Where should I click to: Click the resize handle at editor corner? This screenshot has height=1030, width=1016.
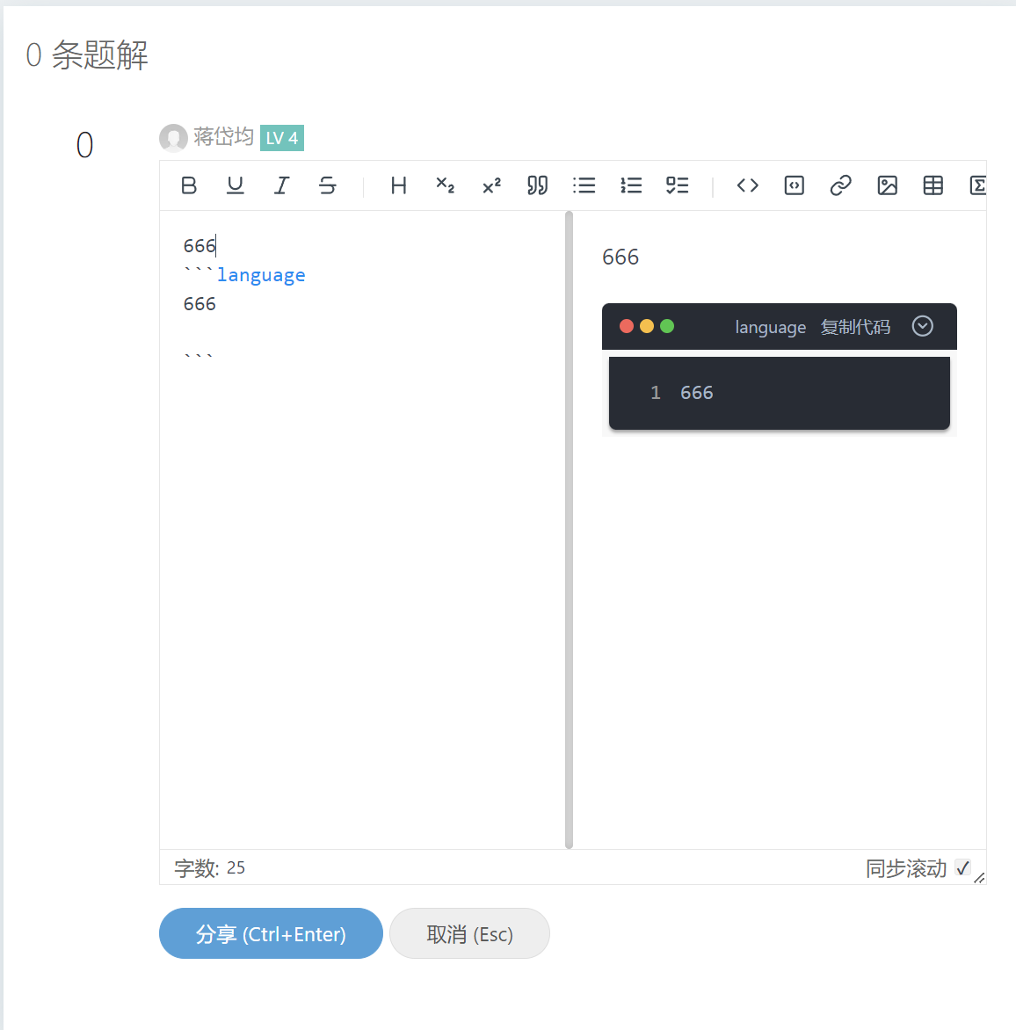click(979, 878)
